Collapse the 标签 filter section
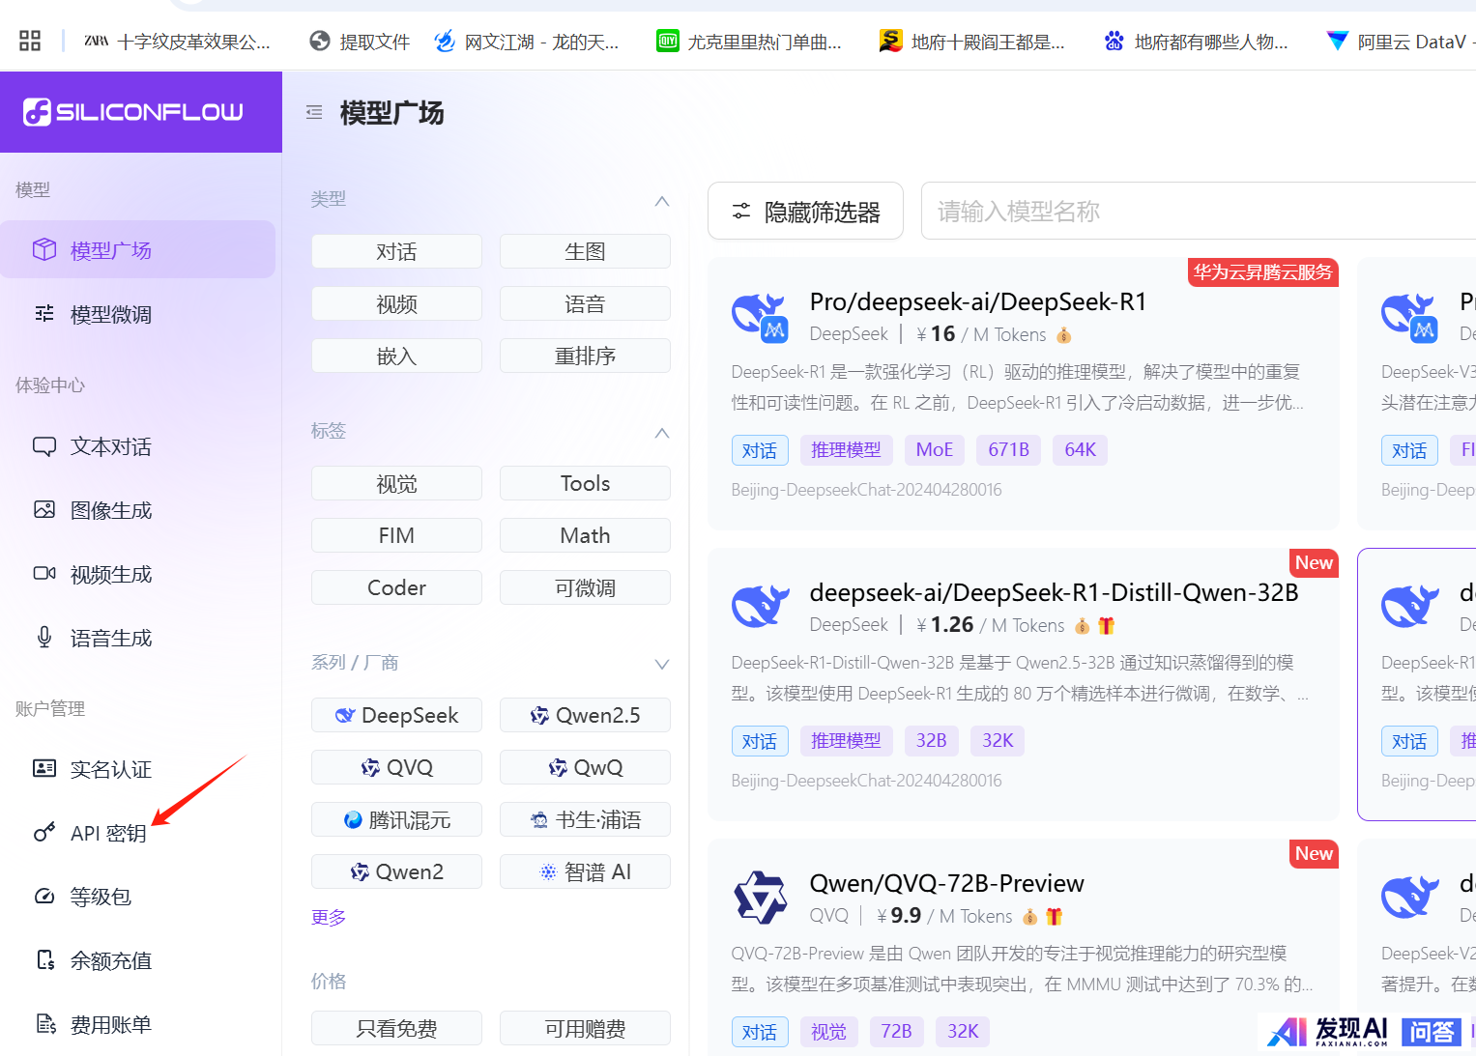This screenshot has height=1056, width=1476. [662, 433]
